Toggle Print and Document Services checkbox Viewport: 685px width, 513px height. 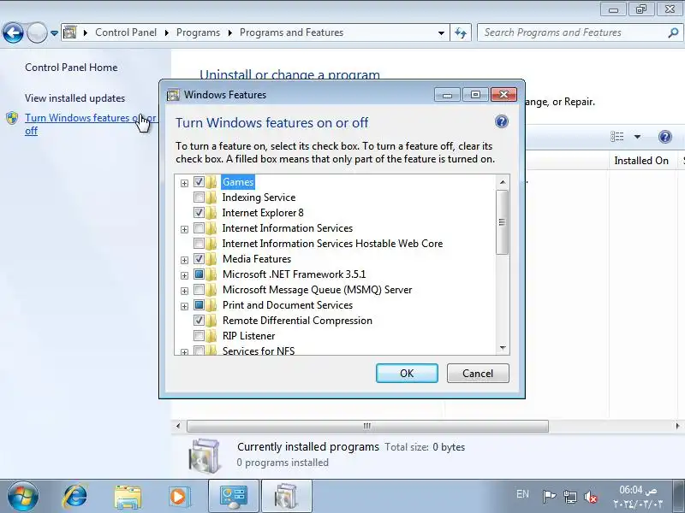click(x=199, y=304)
